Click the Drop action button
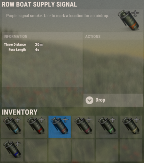Viewport: 144px width, 163px height. [x=113, y=100]
